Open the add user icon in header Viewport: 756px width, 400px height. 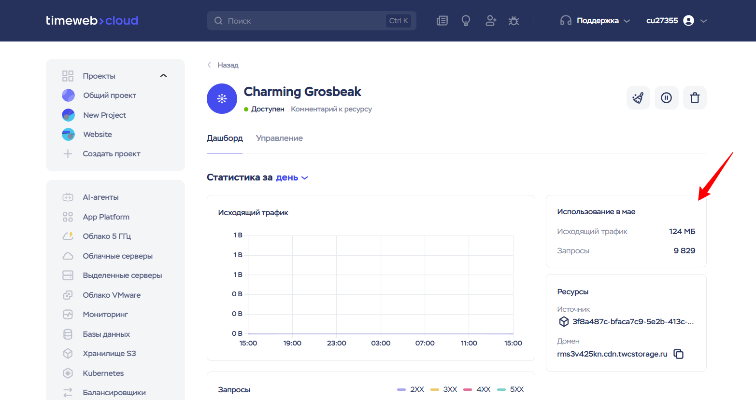[491, 21]
